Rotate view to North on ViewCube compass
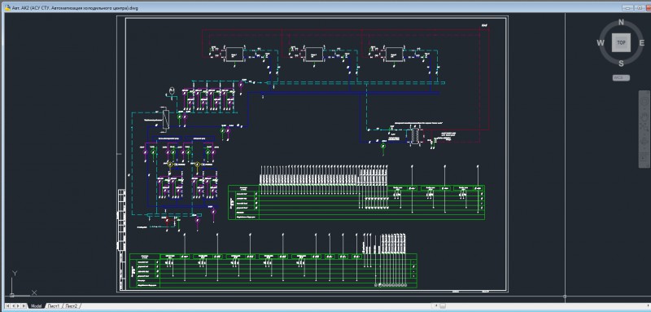The image size is (651, 312). 621,23
